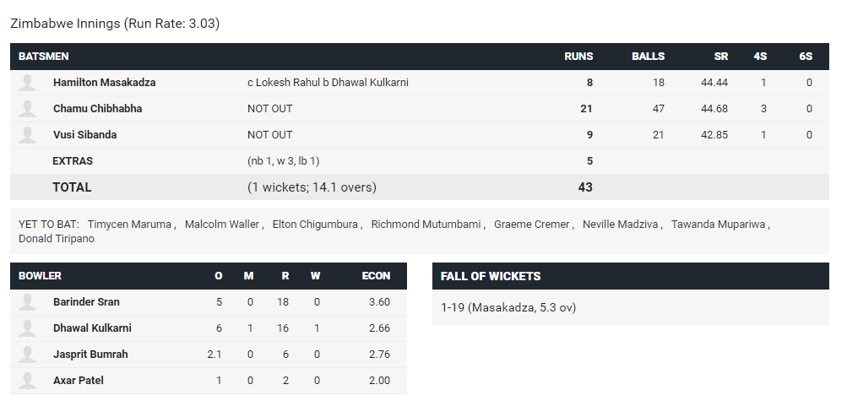Click Hamilton Masakadza's avatar icon
Viewport: 847px width, 417px height.
tap(28, 83)
